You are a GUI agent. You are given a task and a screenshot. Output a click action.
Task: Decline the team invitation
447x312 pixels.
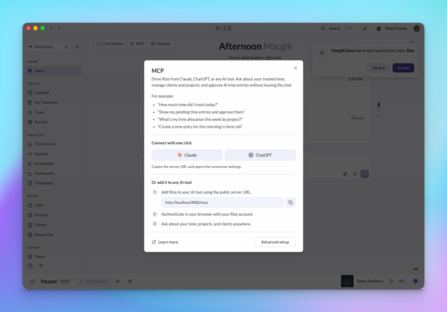pos(379,68)
